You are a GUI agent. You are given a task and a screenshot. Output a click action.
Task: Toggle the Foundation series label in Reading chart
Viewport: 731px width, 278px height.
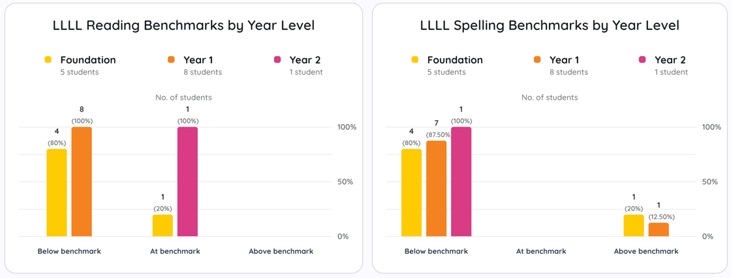87,60
